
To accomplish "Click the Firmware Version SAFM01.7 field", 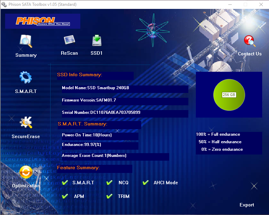I will [x=125, y=102].
